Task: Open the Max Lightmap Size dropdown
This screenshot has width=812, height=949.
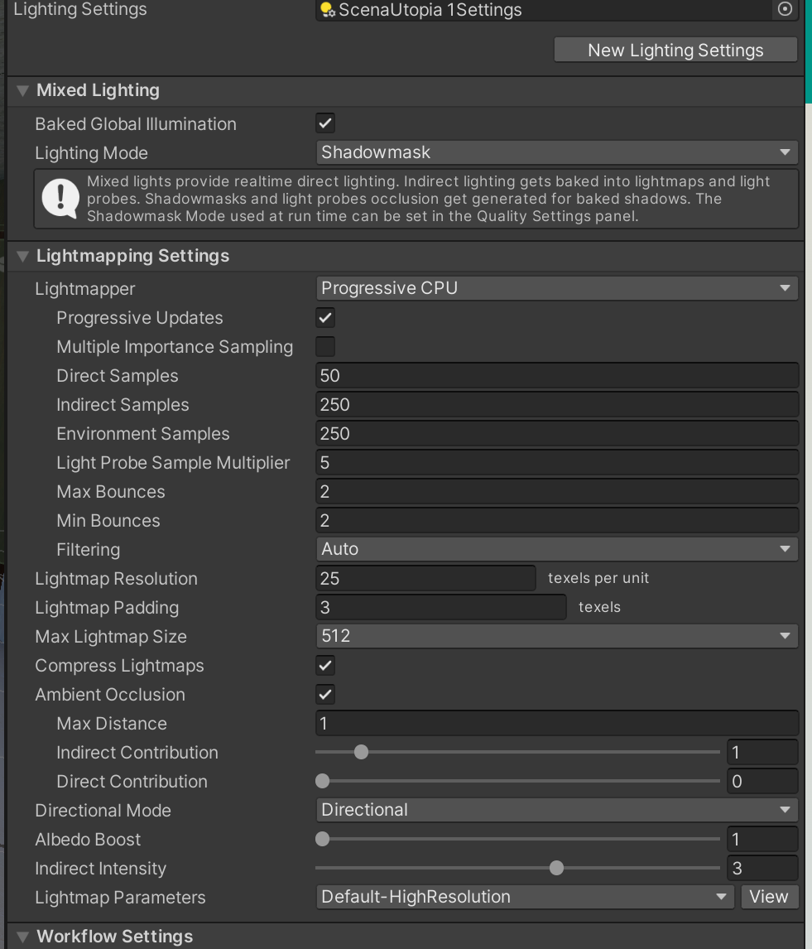Action: 556,636
